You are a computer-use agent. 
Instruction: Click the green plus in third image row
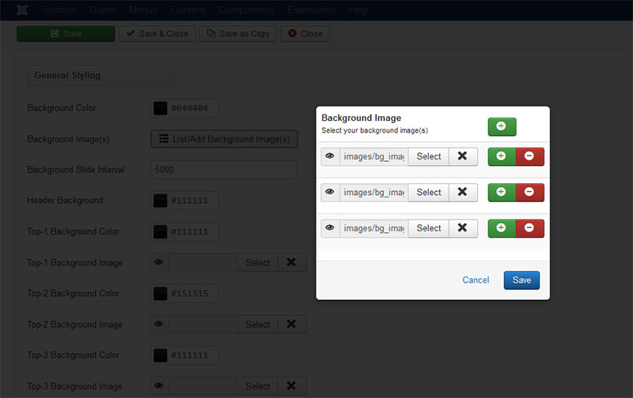(x=502, y=228)
